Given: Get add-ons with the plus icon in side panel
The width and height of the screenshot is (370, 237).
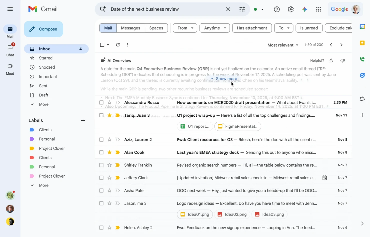Looking at the screenshot, I should (x=362, y=115).
